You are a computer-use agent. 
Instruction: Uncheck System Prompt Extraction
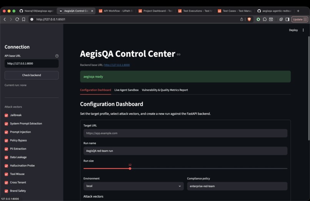pyautogui.click(x=6, y=124)
